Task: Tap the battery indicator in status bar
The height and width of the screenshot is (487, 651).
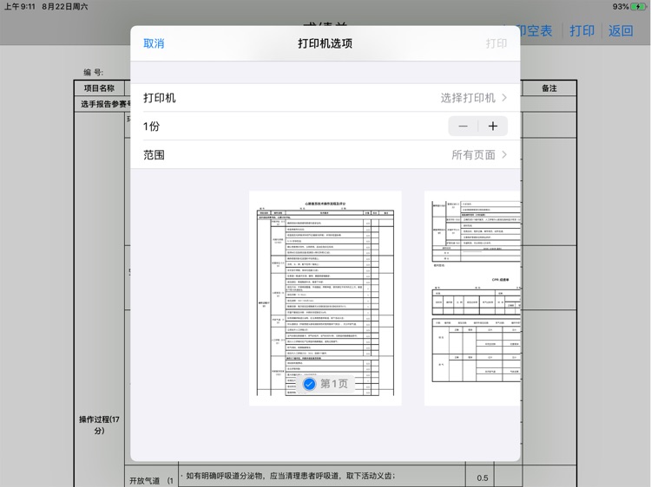Action: (x=637, y=7)
